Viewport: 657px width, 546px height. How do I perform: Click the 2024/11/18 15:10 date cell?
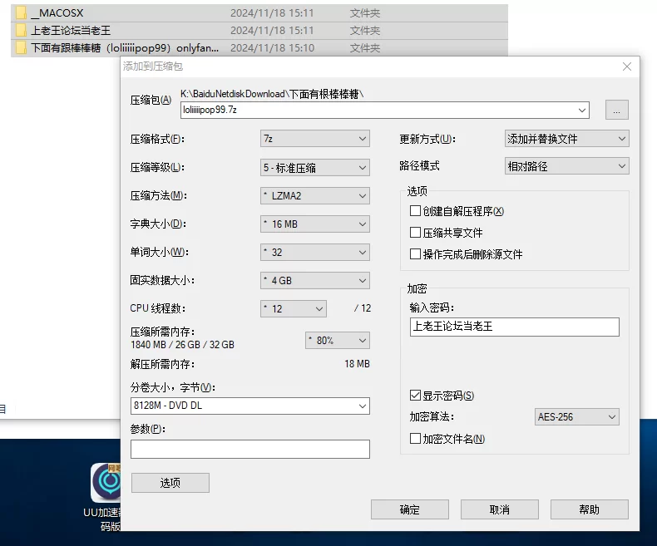point(272,47)
